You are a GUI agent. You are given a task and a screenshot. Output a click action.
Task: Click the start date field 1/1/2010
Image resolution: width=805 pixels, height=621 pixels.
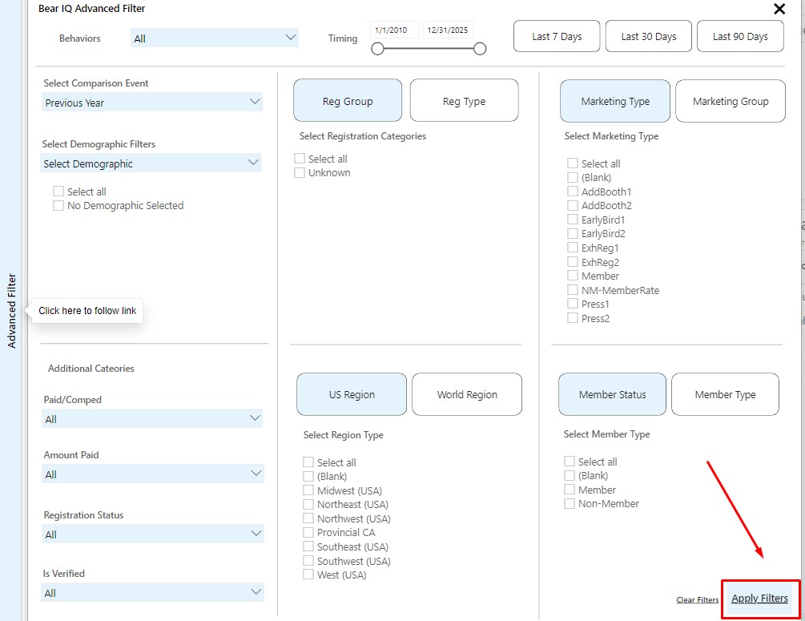(392, 30)
